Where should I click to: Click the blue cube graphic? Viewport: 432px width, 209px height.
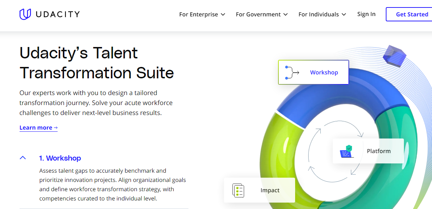[x=395, y=56]
